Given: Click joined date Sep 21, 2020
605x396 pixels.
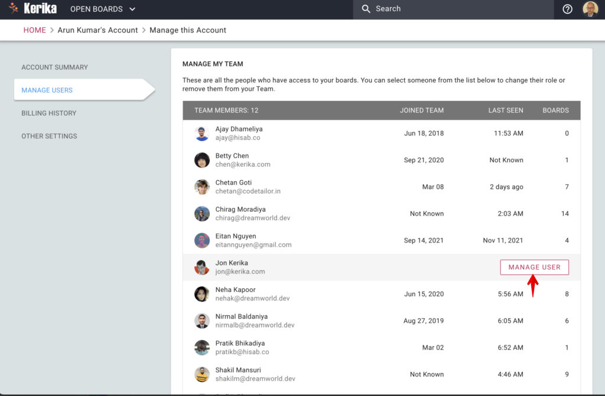Looking at the screenshot, I should 424,160.
